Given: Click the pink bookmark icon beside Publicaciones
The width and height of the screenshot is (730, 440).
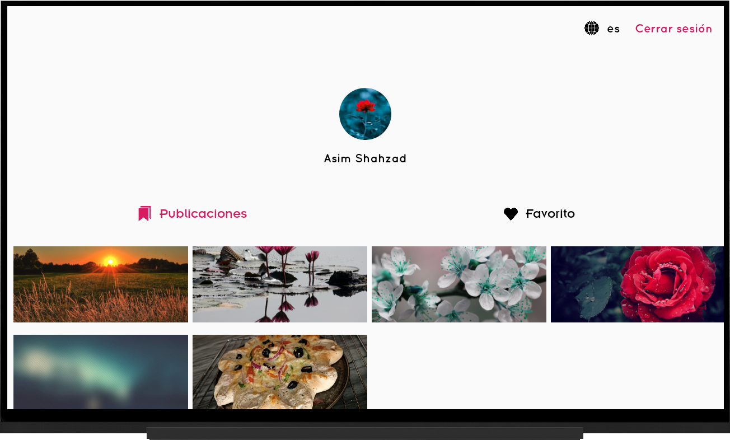Looking at the screenshot, I should click(144, 214).
